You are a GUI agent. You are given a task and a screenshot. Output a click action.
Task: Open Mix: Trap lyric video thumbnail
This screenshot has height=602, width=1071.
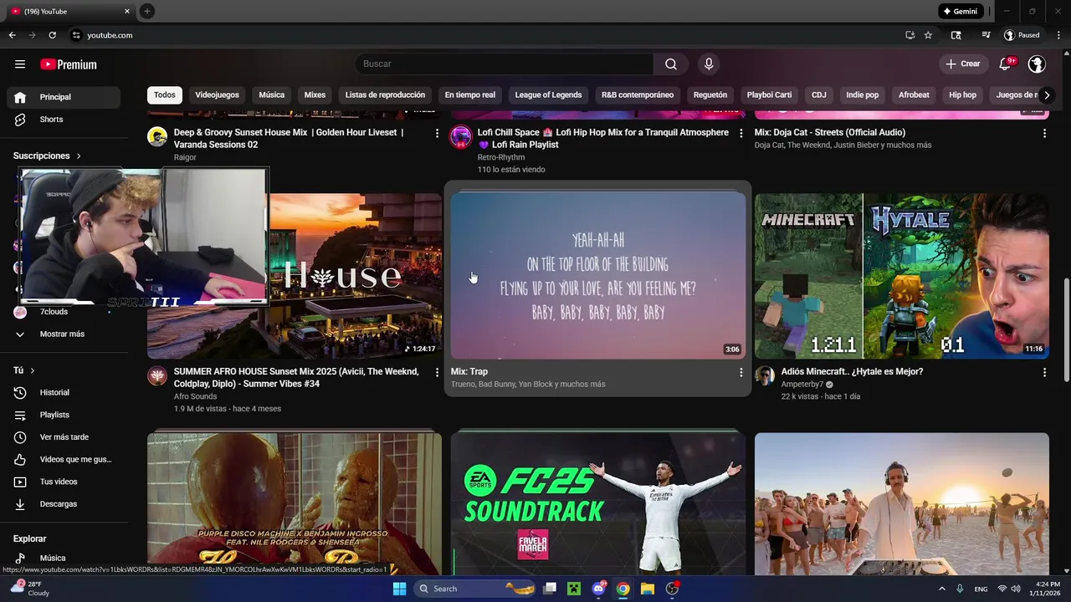point(598,276)
